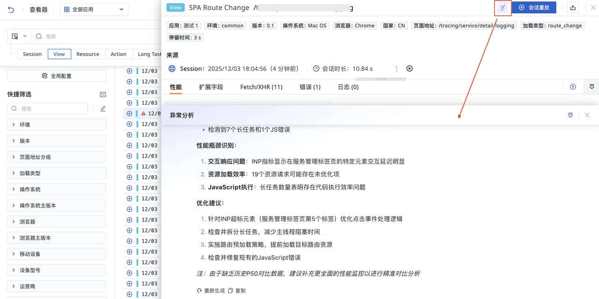Click the play icon on the first 12/03 entry
Viewport: 599px width, 299px height.
click(x=130, y=71)
